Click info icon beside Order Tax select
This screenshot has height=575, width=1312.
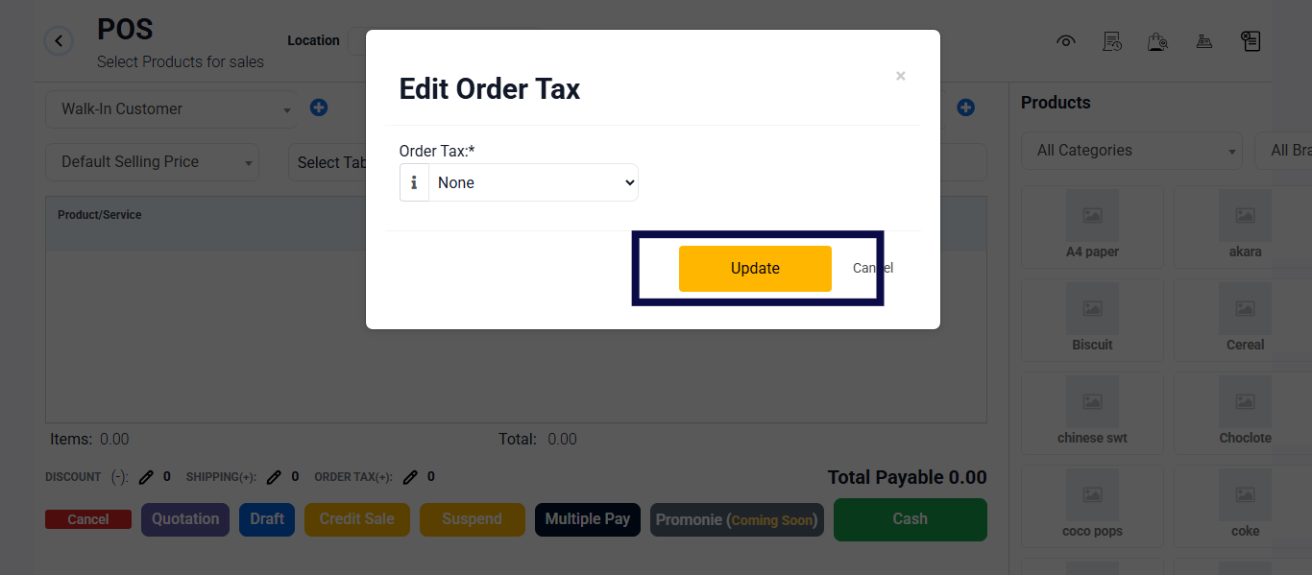coord(414,182)
